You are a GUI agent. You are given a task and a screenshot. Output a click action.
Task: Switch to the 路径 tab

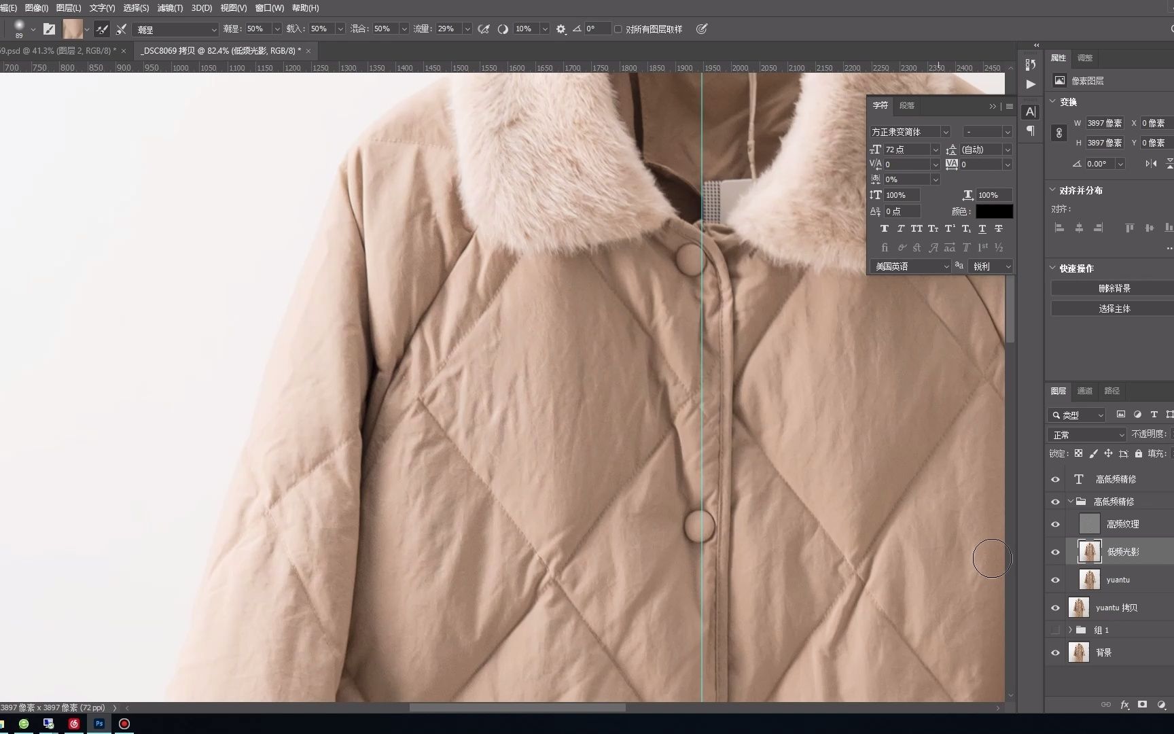point(1112,391)
